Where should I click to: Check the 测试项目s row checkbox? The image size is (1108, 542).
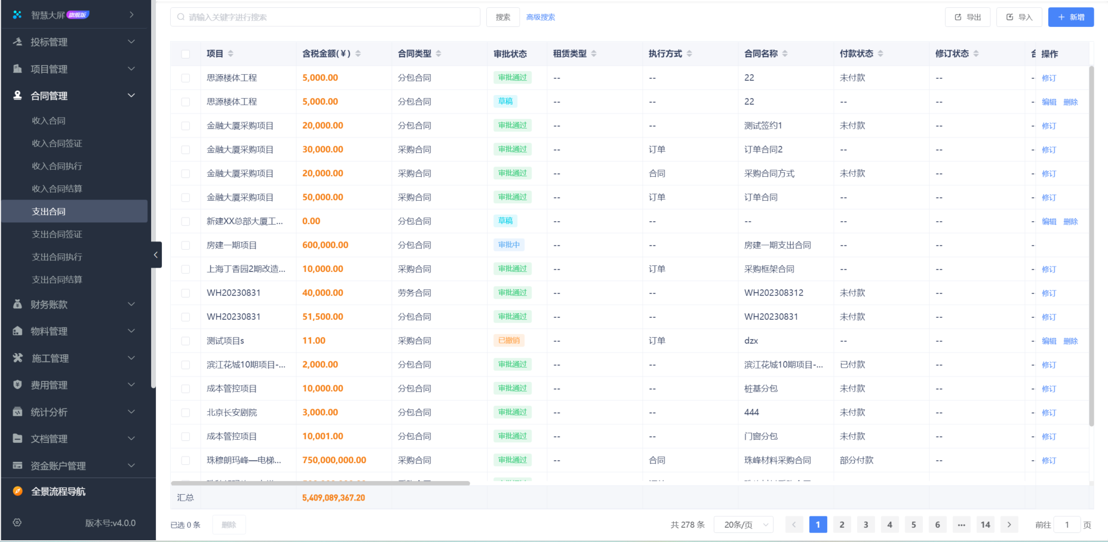[186, 340]
